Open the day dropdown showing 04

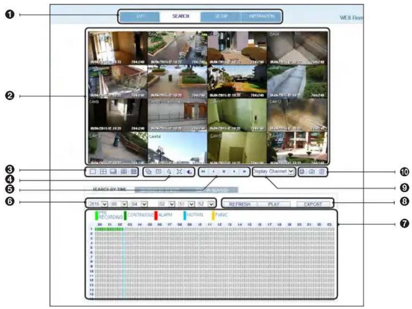pyautogui.click(x=139, y=204)
